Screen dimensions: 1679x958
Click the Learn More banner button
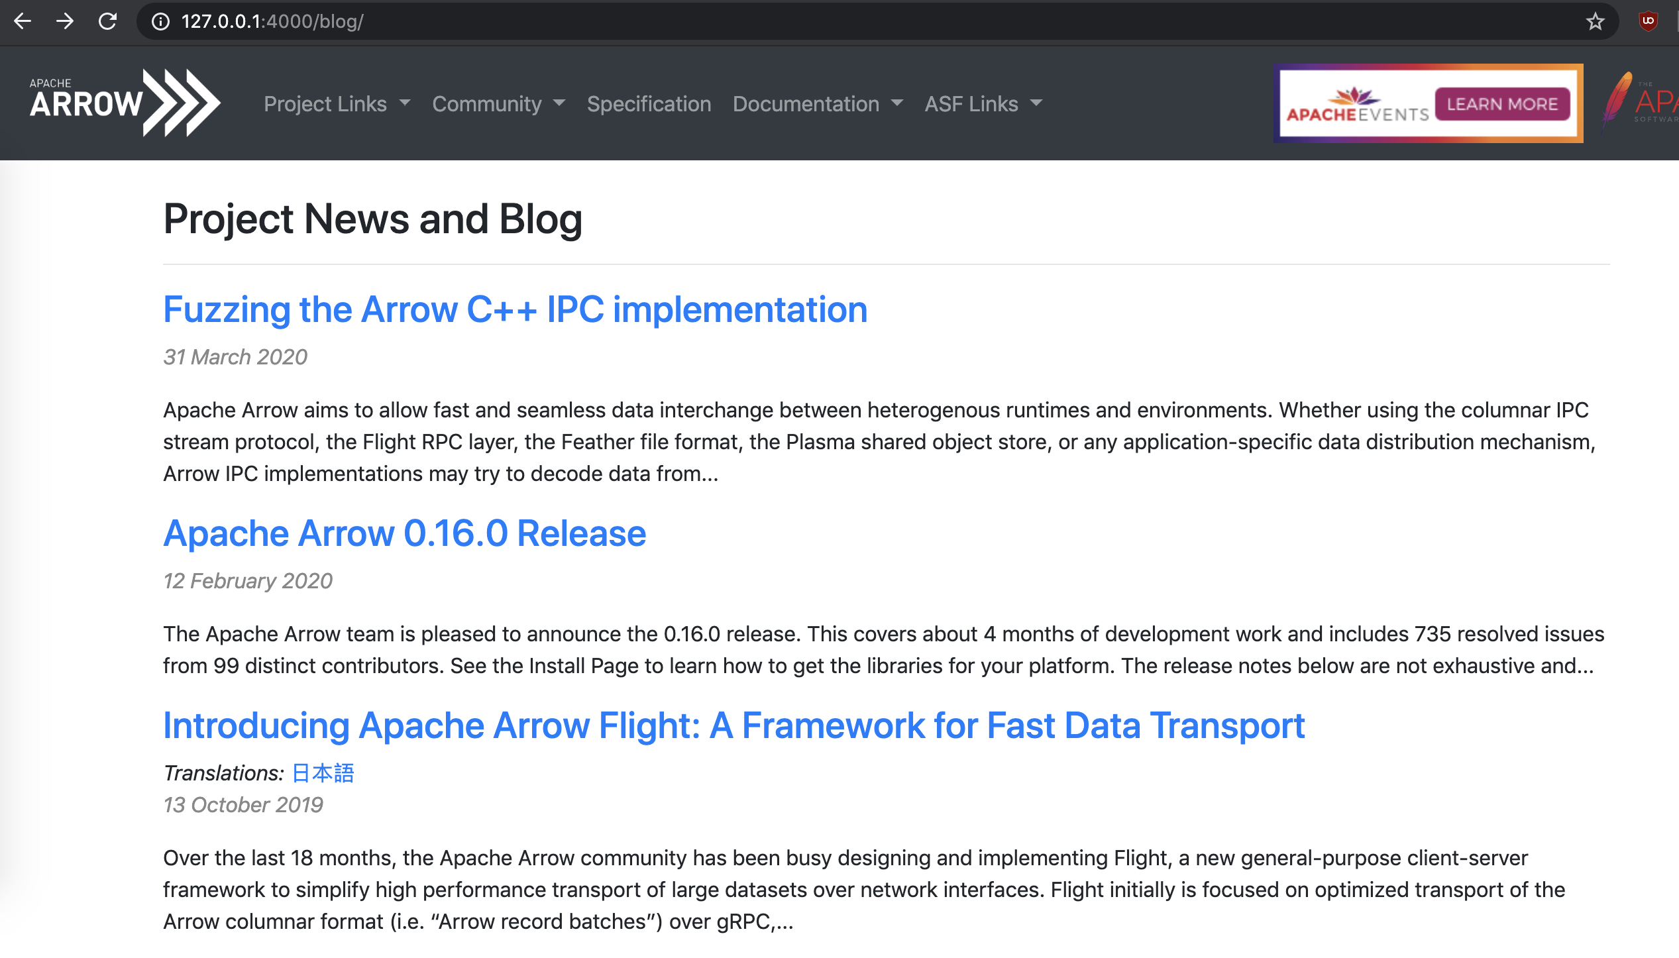(x=1502, y=104)
